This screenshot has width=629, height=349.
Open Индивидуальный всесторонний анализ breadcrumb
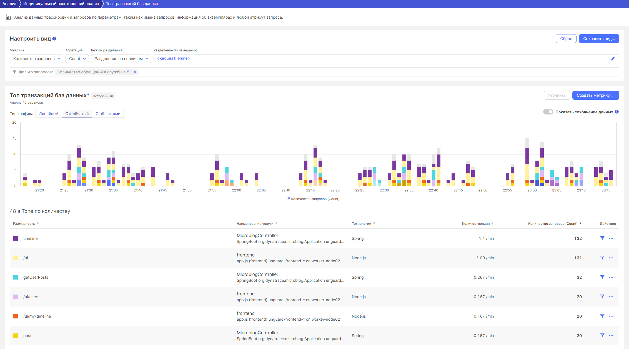click(61, 4)
